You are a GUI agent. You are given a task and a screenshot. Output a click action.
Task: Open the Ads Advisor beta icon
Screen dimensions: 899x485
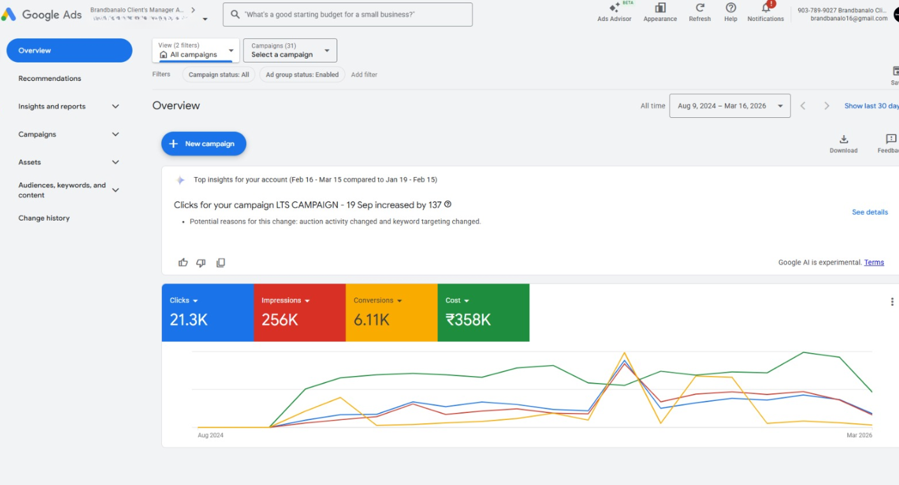614,8
